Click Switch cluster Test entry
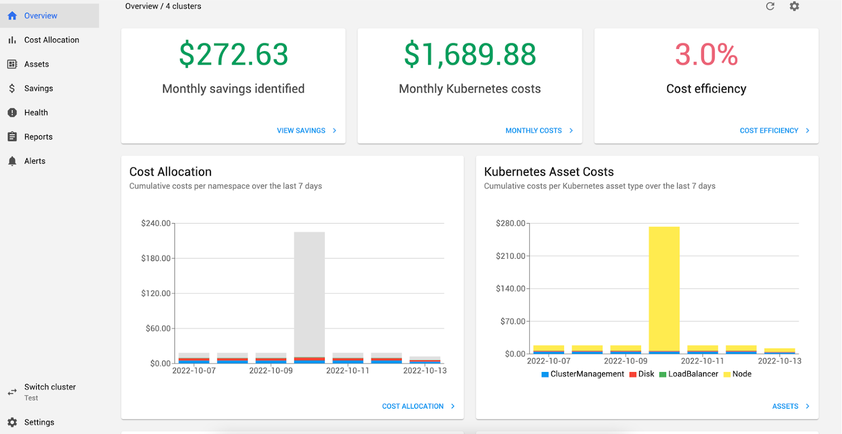The height and width of the screenshot is (434, 842). click(49, 392)
